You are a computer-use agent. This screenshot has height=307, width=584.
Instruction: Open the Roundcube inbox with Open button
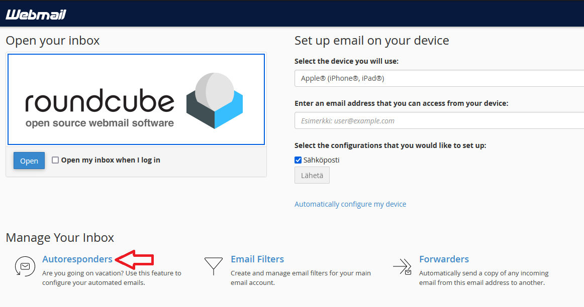29,161
